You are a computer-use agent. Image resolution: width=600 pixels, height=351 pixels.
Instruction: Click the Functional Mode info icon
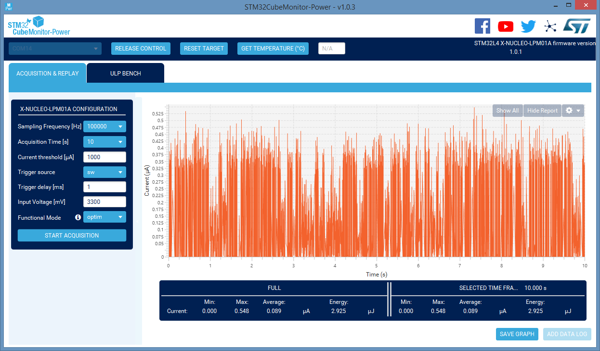click(78, 217)
